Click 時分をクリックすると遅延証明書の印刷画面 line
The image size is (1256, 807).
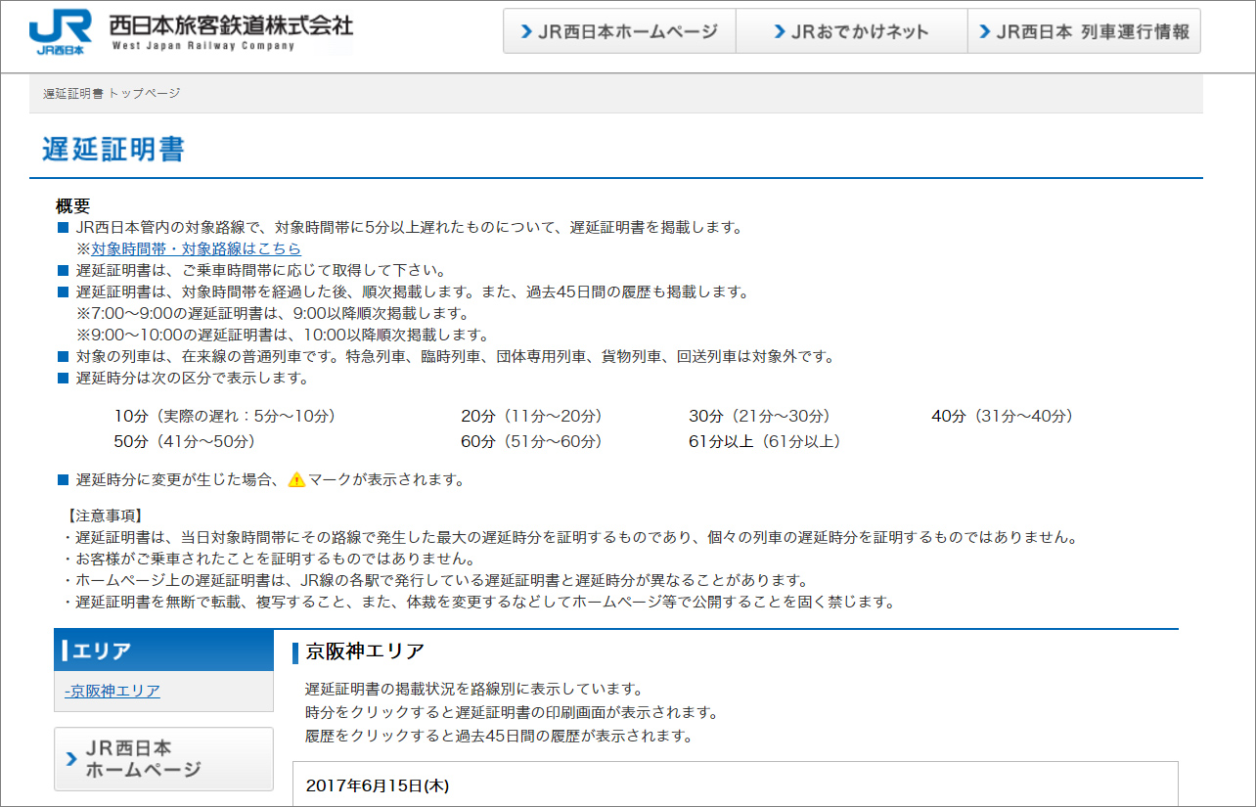512,711
